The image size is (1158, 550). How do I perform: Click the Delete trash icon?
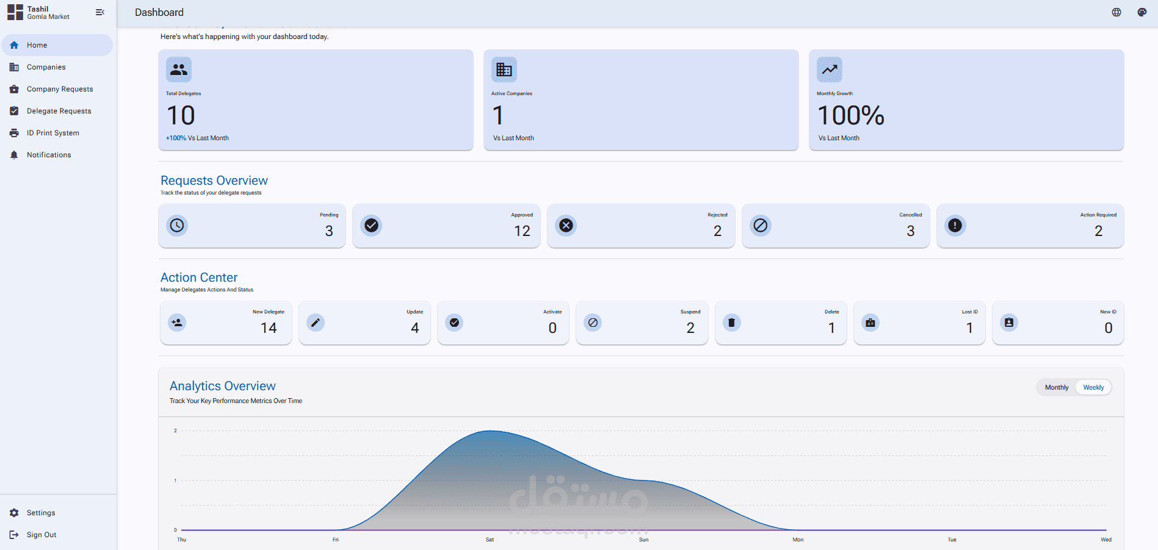(x=732, y=323)
